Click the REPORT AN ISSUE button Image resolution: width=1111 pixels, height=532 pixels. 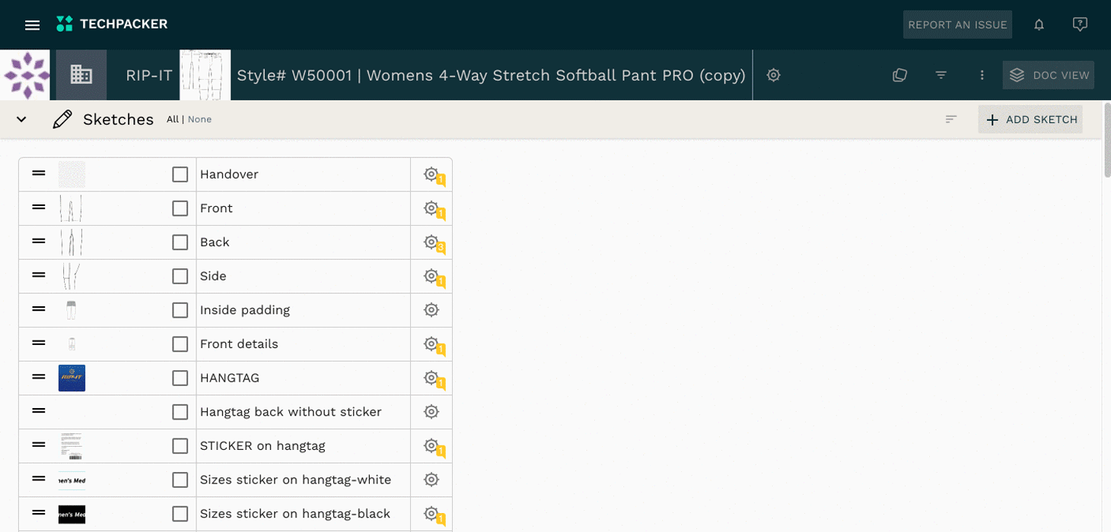[957, 24]
